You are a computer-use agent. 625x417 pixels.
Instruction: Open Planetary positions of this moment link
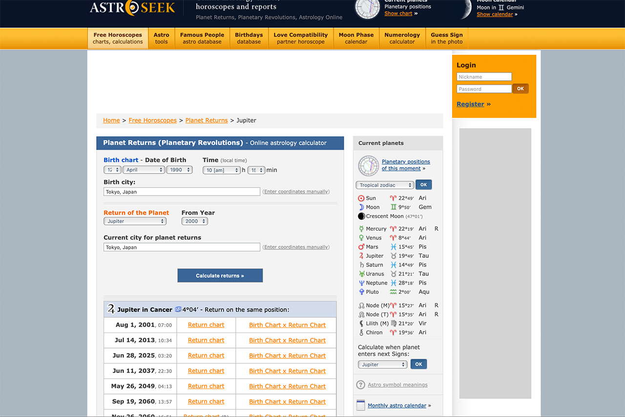(406, 165)
